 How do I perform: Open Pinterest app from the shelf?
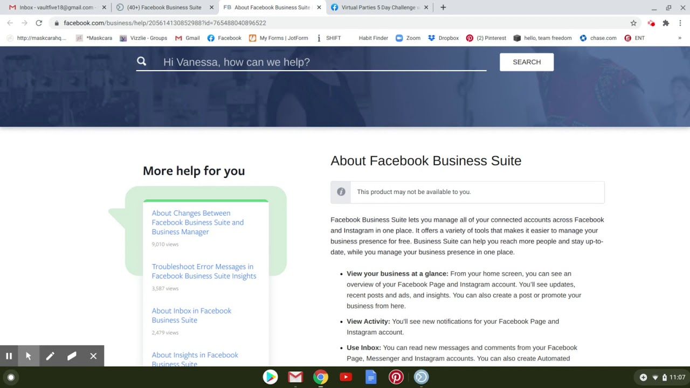point(396,377)
